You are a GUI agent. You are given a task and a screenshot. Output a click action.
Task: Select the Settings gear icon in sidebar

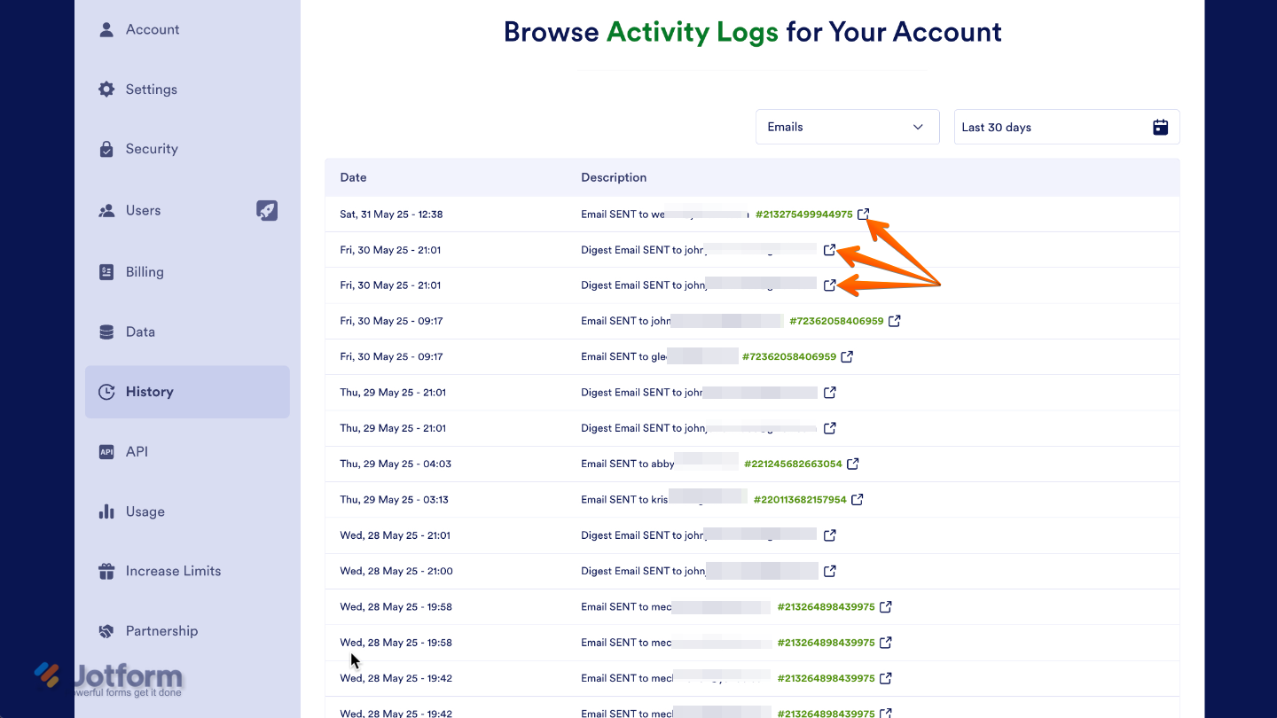click(x=106, y=89)
